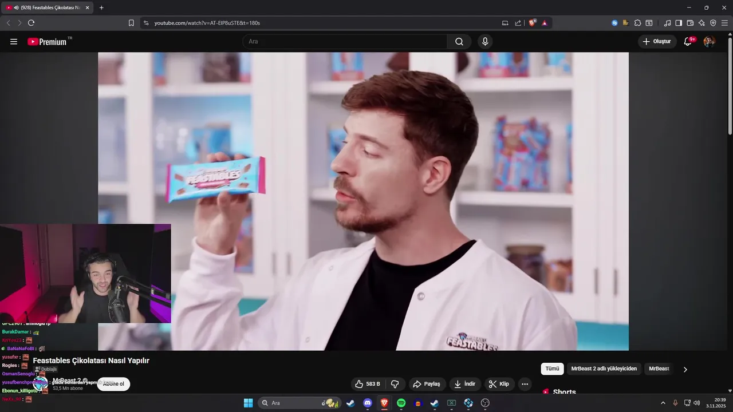Focus the YouTube Ara search field
Screen dimensions: 733x412
(x=345, y=42)
